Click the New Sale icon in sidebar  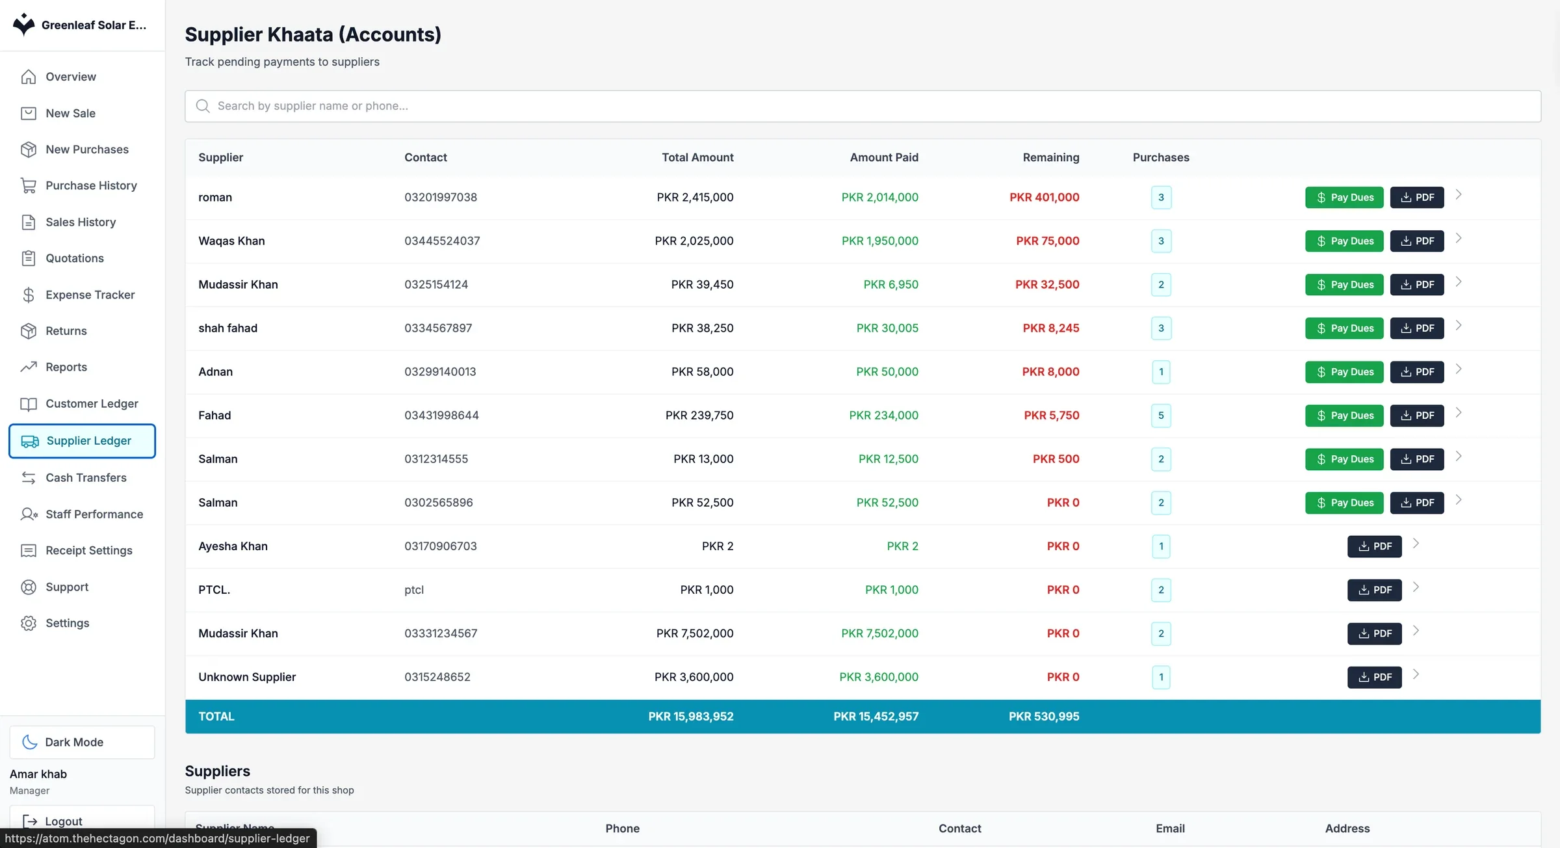(x=29, y=113)
